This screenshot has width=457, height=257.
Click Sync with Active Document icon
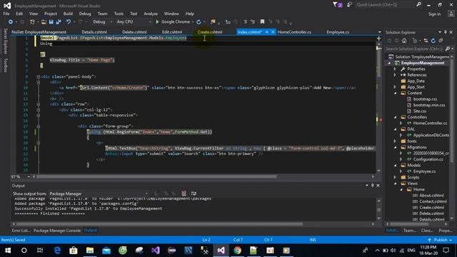click(x=426, y=41)
